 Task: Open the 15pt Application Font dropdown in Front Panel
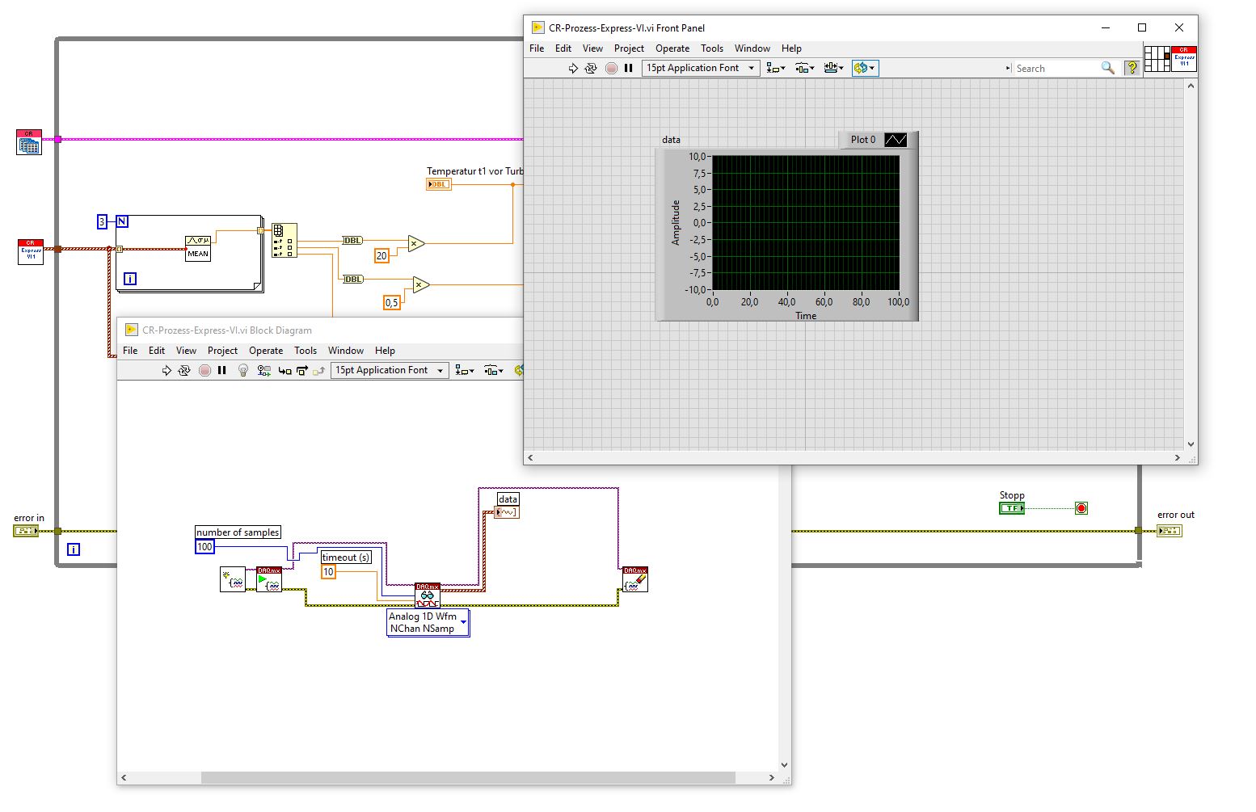tap(701, 69)
